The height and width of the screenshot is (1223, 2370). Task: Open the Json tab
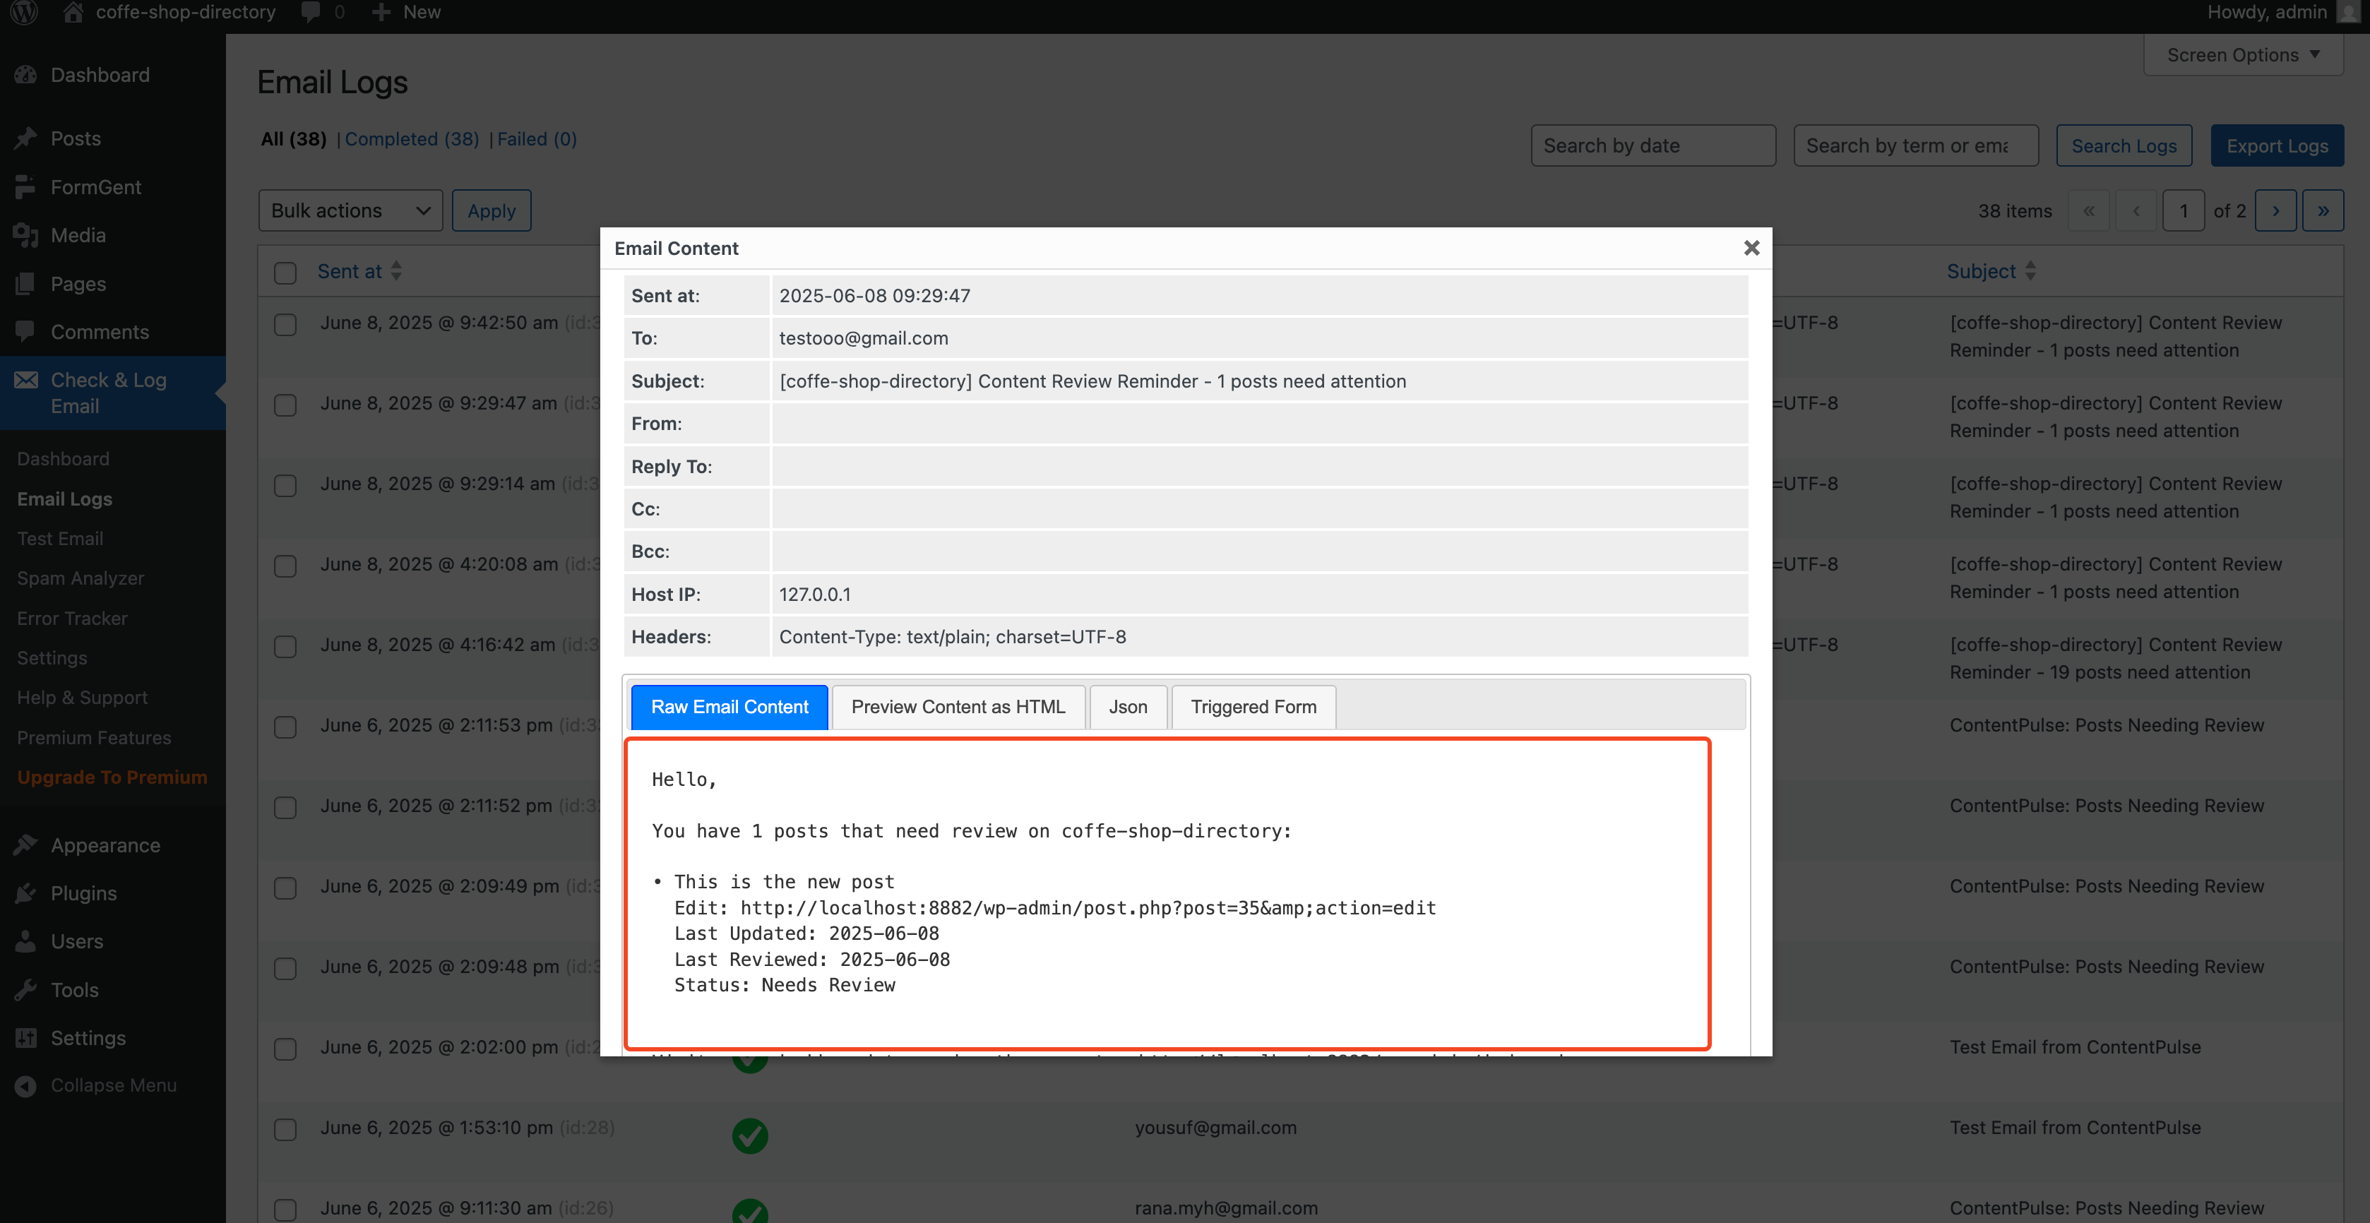(1128, 707)
